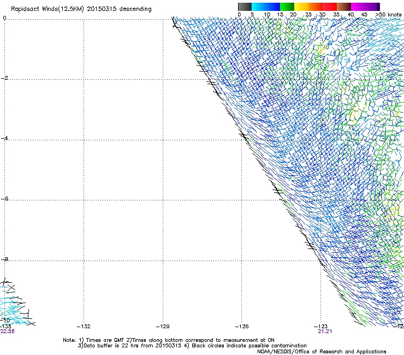Click the longitude label '-129' on bottom axis
The width and height of the screenshot is (404, 355).
click(x=163, y=327)
